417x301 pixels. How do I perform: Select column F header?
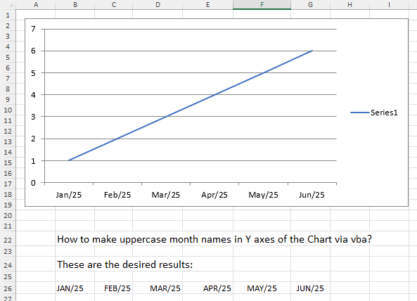pos(262,4)
